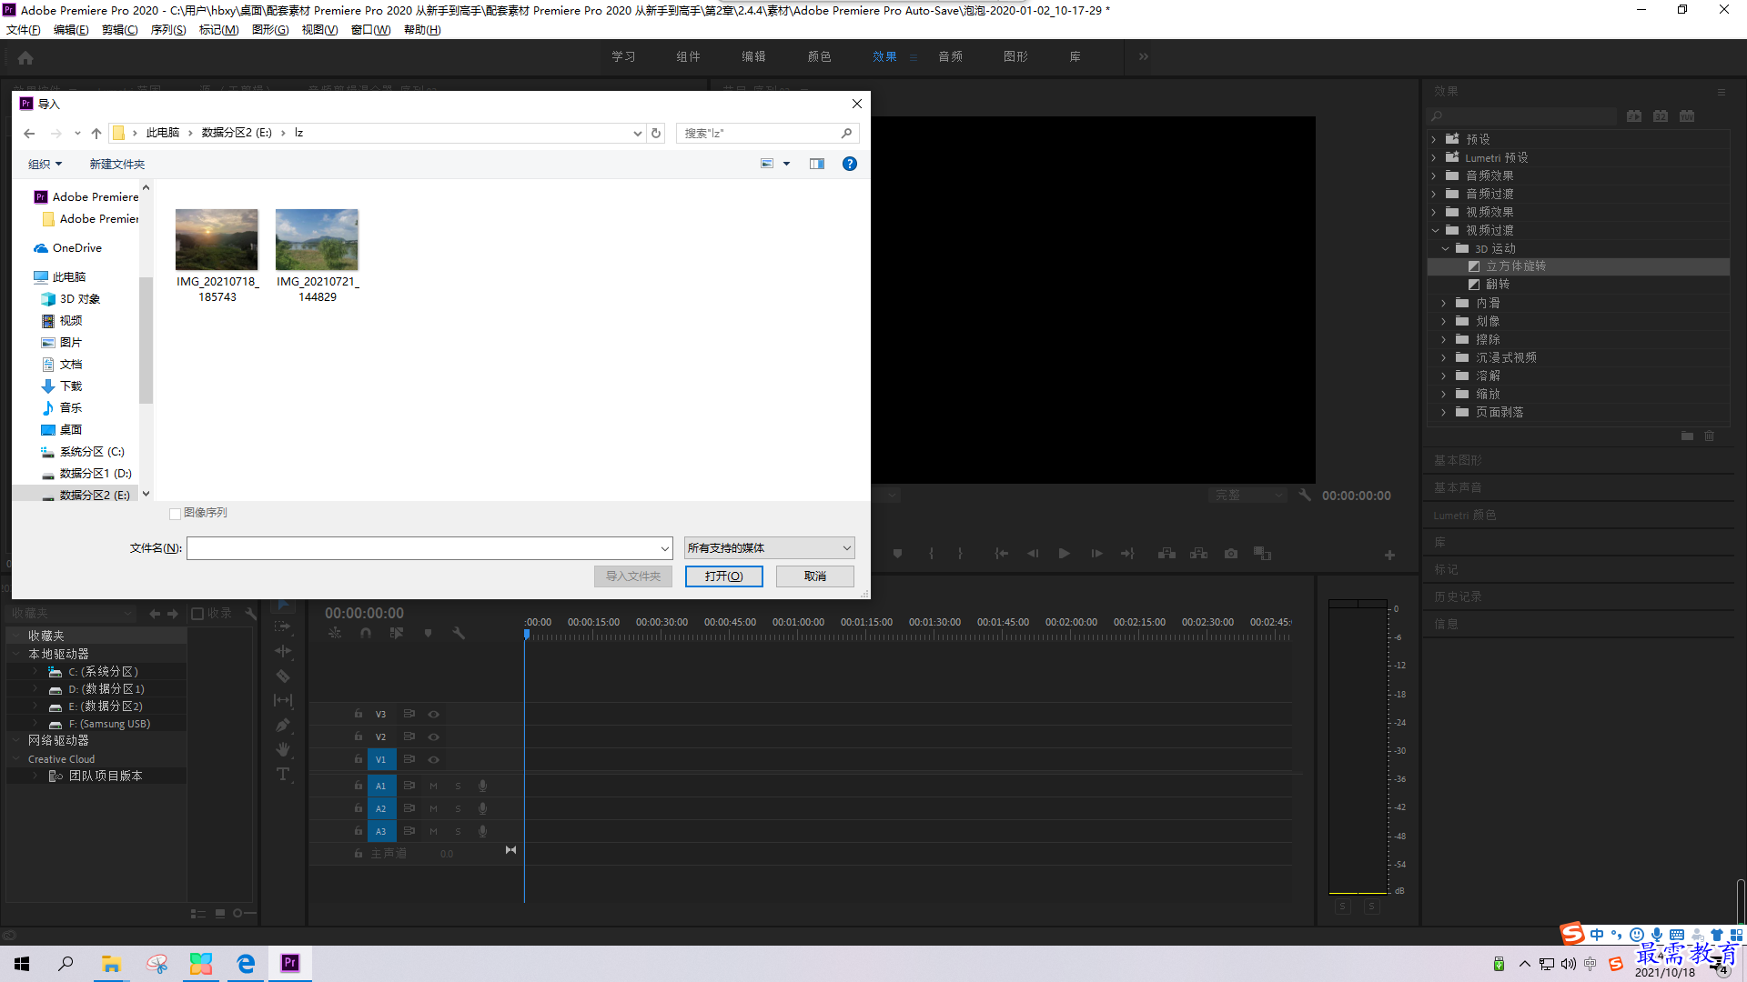
Task: Open the 所有支持的媒体 file type dropdown
Action: (769, 547)
